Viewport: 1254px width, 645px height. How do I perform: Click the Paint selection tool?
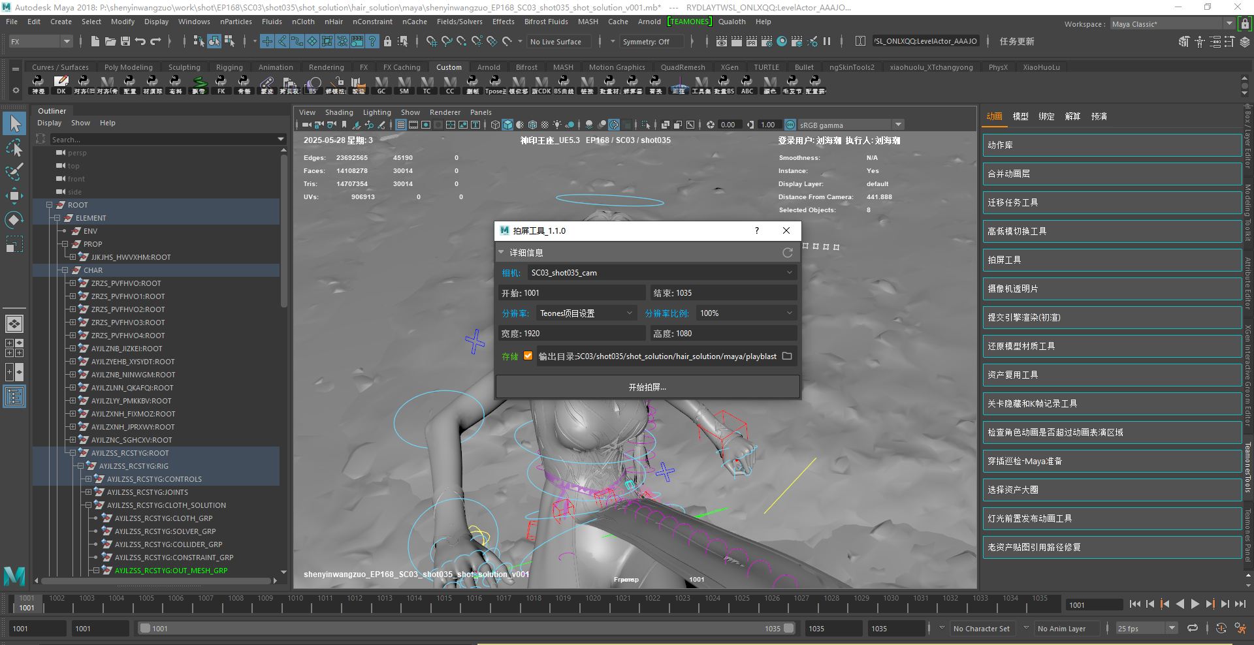pos(14,172)
